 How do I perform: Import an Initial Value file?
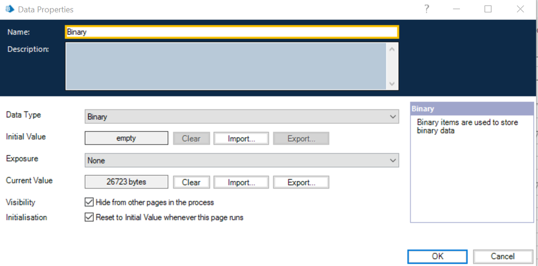241,138
